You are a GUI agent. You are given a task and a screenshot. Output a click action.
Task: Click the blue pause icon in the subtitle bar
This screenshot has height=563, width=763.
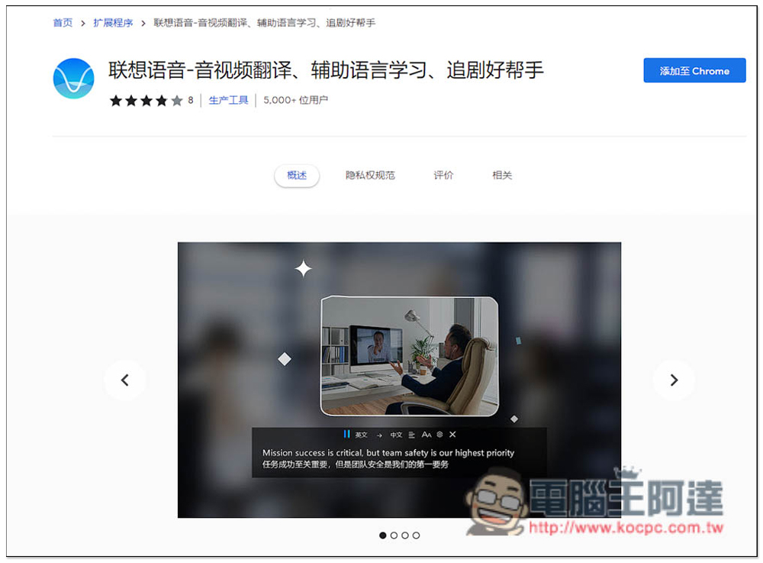pyautogui.click(x=346, y=434)
